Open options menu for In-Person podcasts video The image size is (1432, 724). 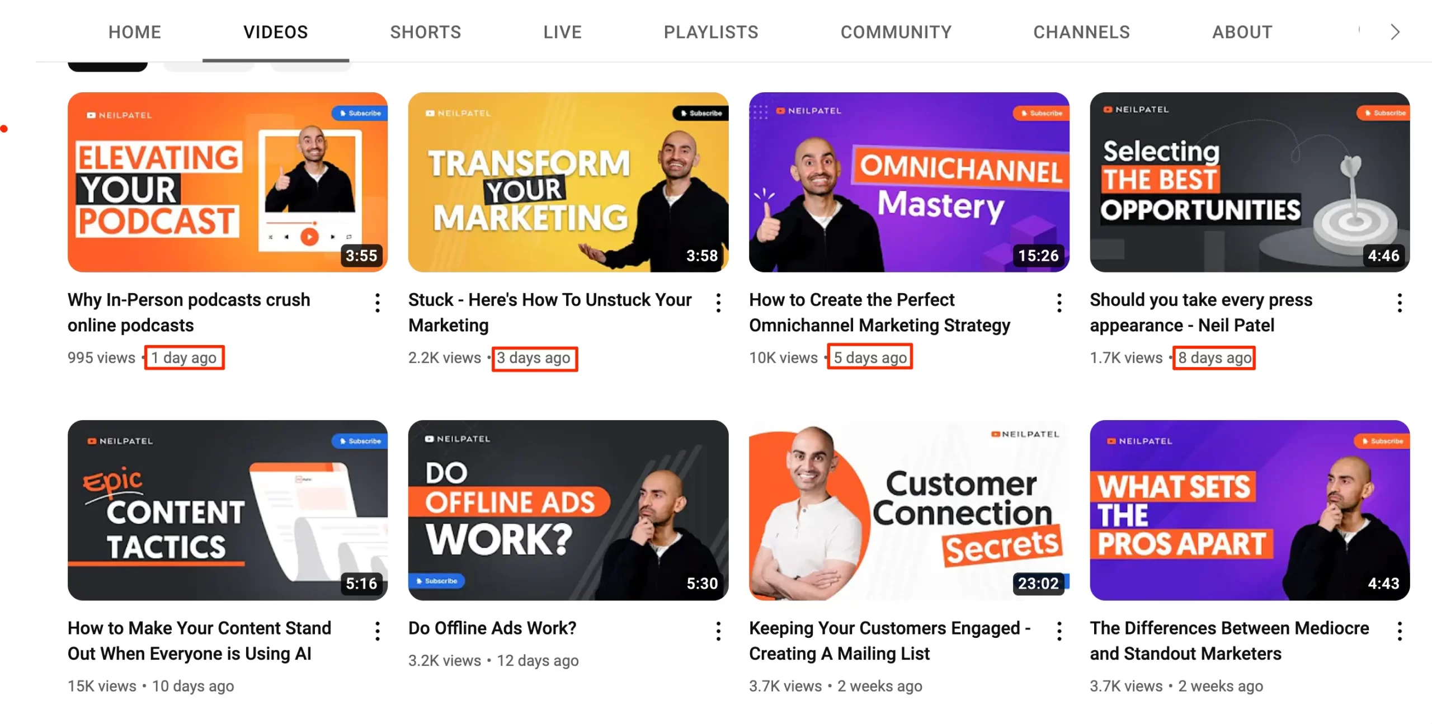[x=378, y=303]
